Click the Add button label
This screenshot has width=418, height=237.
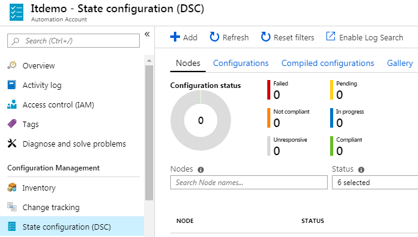point(190,37)
